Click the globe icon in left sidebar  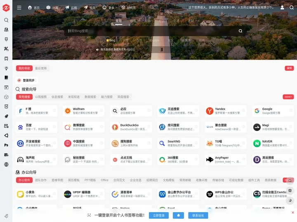coord(6,164)
